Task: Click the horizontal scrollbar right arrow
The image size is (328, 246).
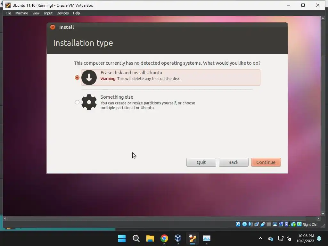Action: click(318, 218)
